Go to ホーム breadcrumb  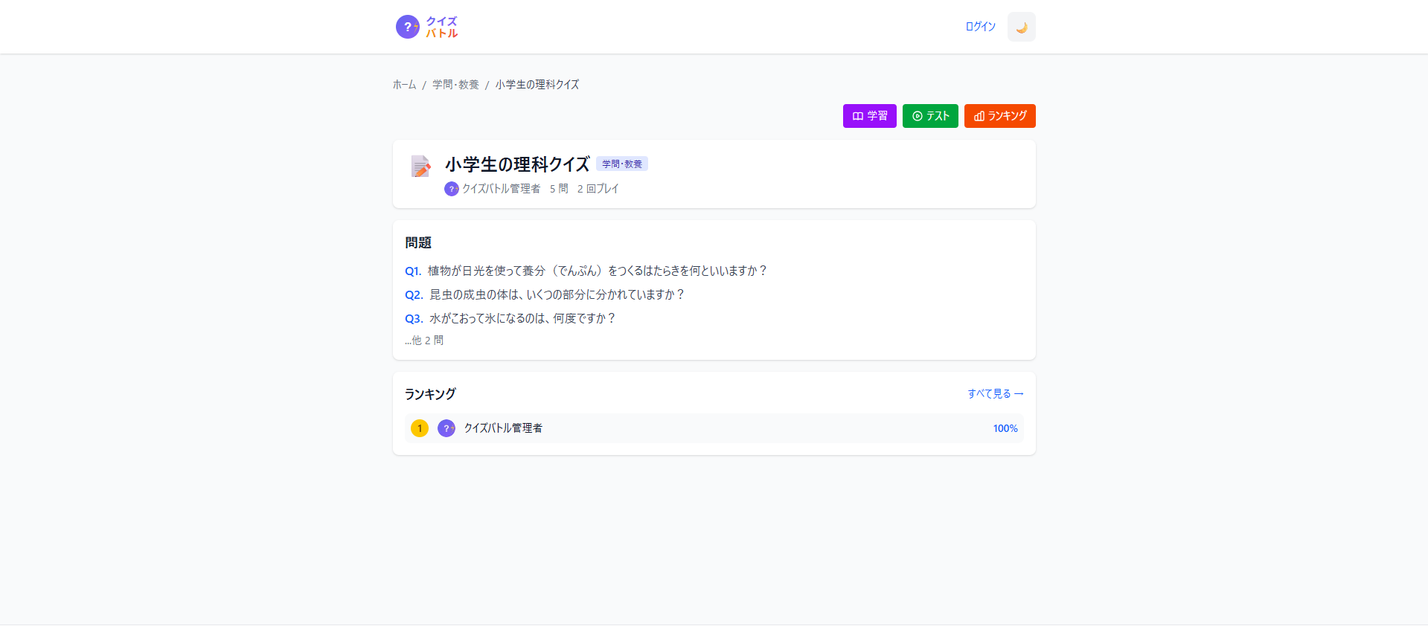click(404, 85)
